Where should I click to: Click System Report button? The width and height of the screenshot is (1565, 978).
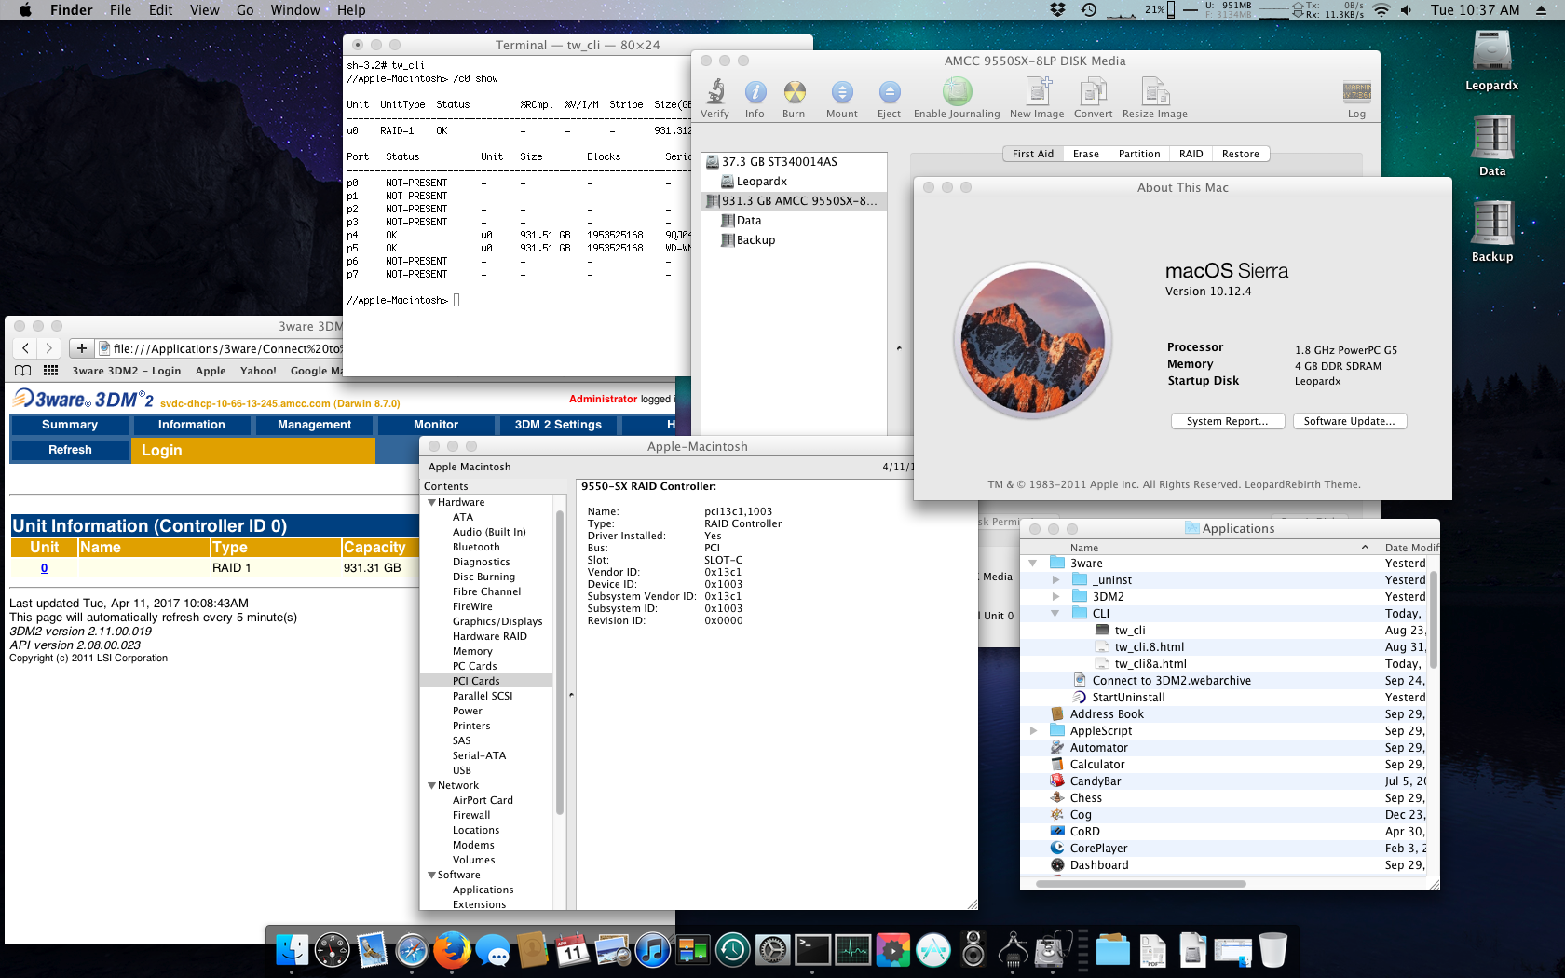tap(1227, 421)
